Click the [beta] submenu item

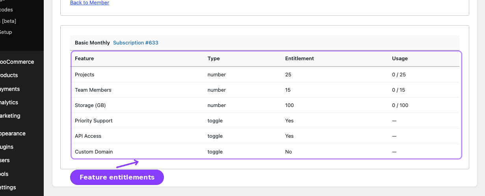coord(8,21)
